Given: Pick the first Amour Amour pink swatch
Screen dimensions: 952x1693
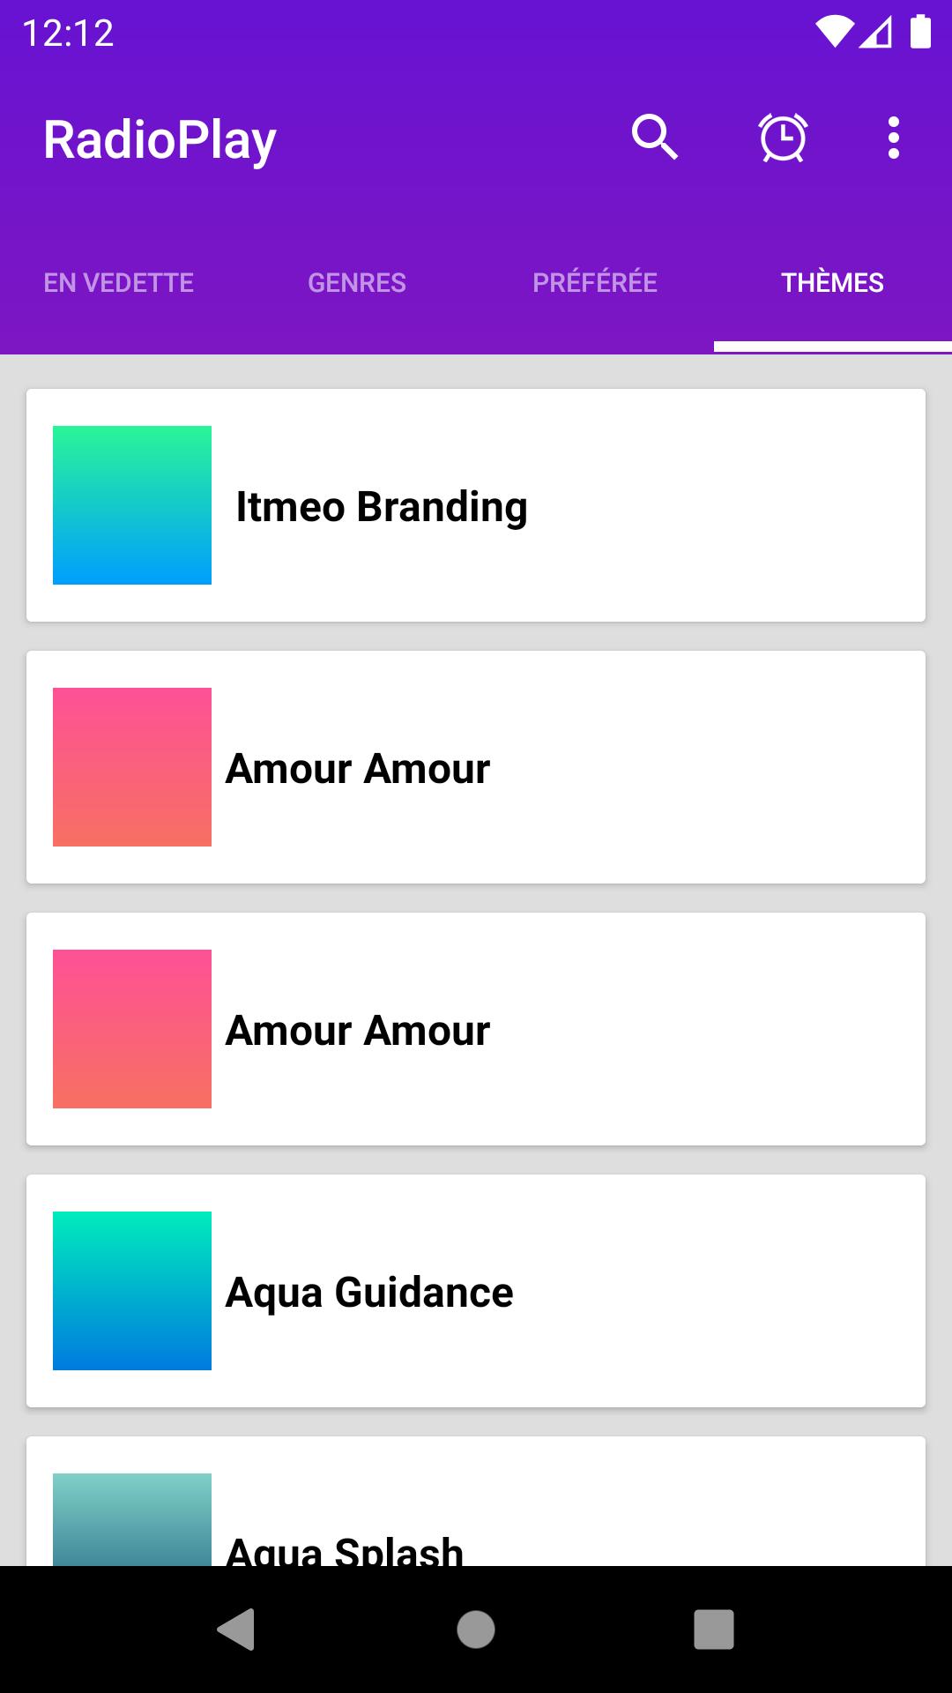Looking at the screenshot, I should coord(132,767).
